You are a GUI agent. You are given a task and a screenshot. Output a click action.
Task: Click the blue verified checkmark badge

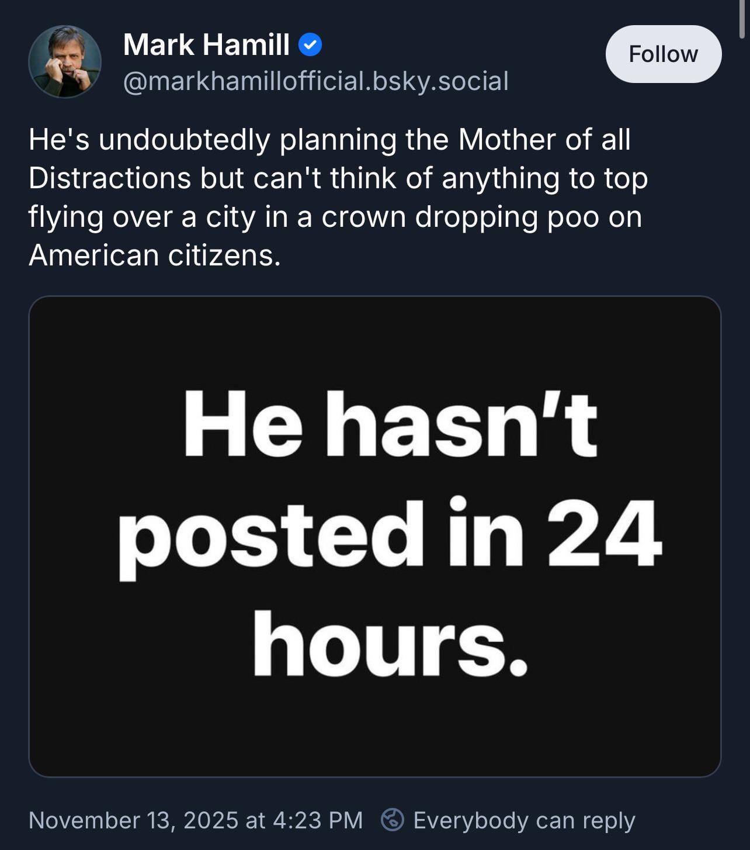[310, 45]
